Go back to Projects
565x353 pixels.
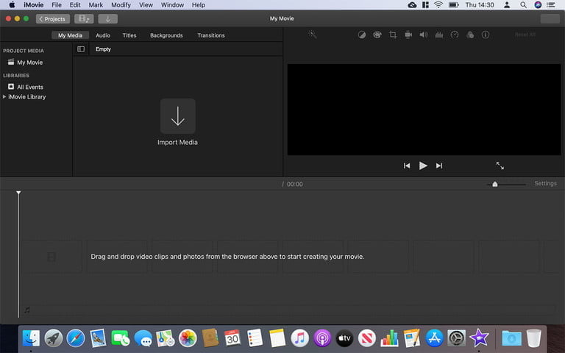51,18
